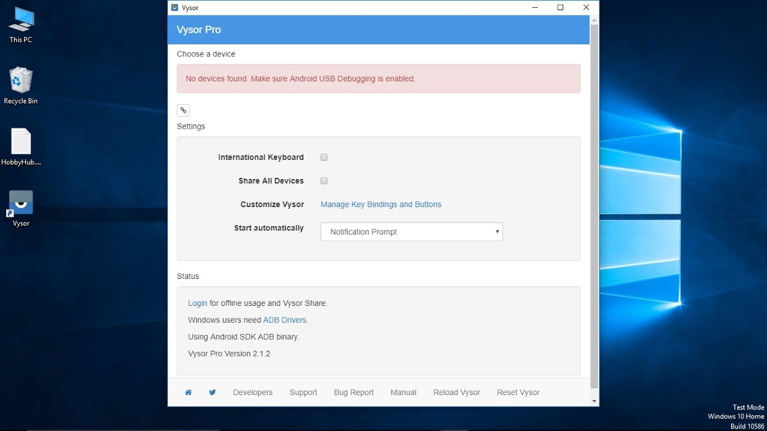Screen dimensions: 767x431
Task: Click the vertical scrollbar thumb in Vysor
Action: [594, 207]
